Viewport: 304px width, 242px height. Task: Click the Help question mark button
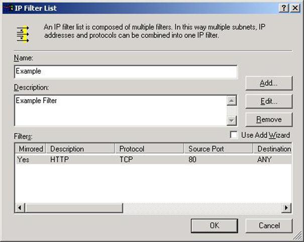tap(283, 8)
